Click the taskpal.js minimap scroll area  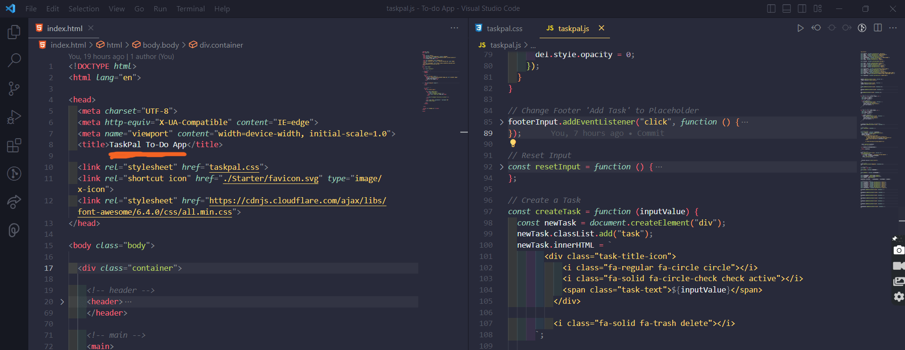(x=879, y=130)
